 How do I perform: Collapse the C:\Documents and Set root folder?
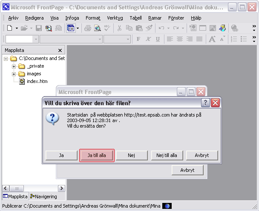pos(6,59)
